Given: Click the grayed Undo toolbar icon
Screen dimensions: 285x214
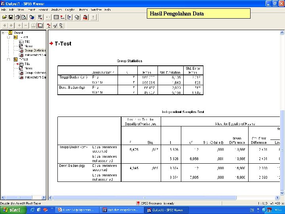Looking at the screenshot, I should click(x=48, y=17).
